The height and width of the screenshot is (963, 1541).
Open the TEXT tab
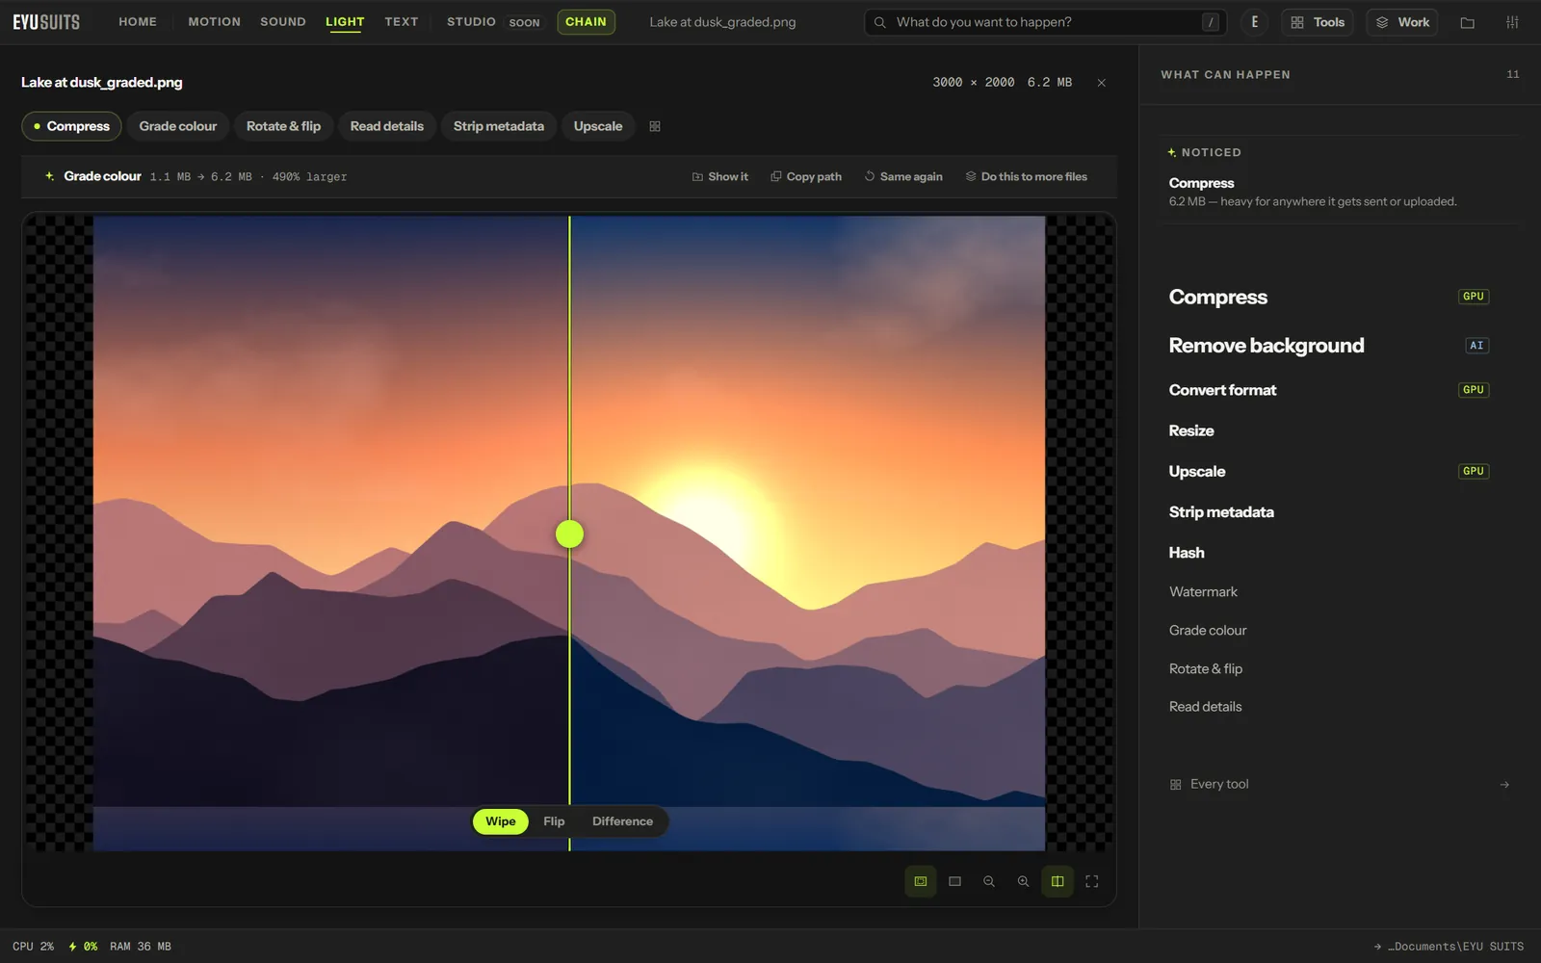point(402,22)
